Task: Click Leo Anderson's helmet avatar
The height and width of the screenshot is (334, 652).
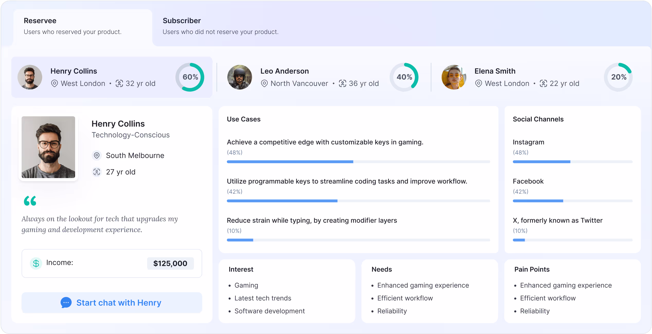Action: click(x=240, y=77)
